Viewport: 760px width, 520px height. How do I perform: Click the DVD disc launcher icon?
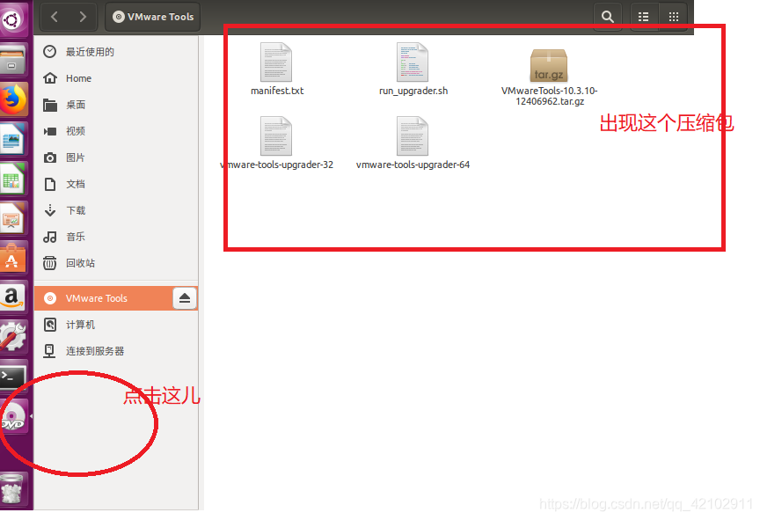(x=13, y=417)
